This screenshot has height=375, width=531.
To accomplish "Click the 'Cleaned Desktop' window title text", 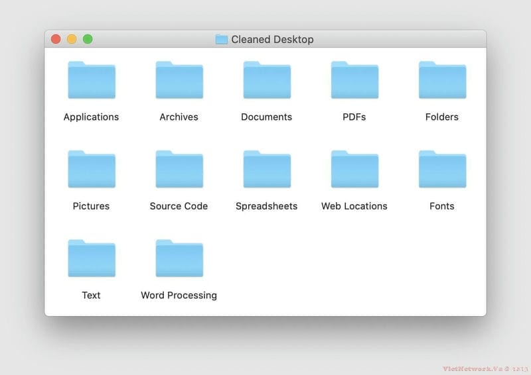I will (272, 40).
